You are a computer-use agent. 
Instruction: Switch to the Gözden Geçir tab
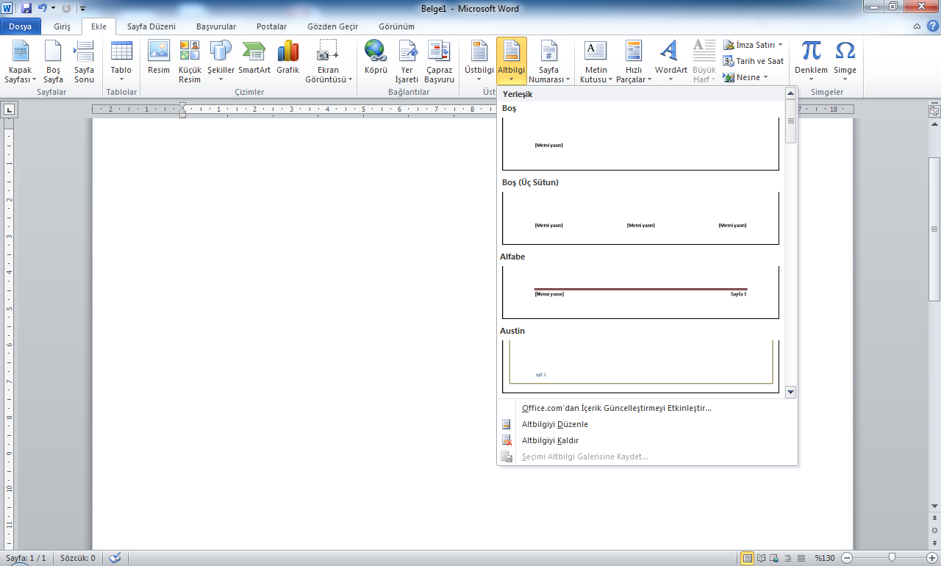(x=332, y=26)
